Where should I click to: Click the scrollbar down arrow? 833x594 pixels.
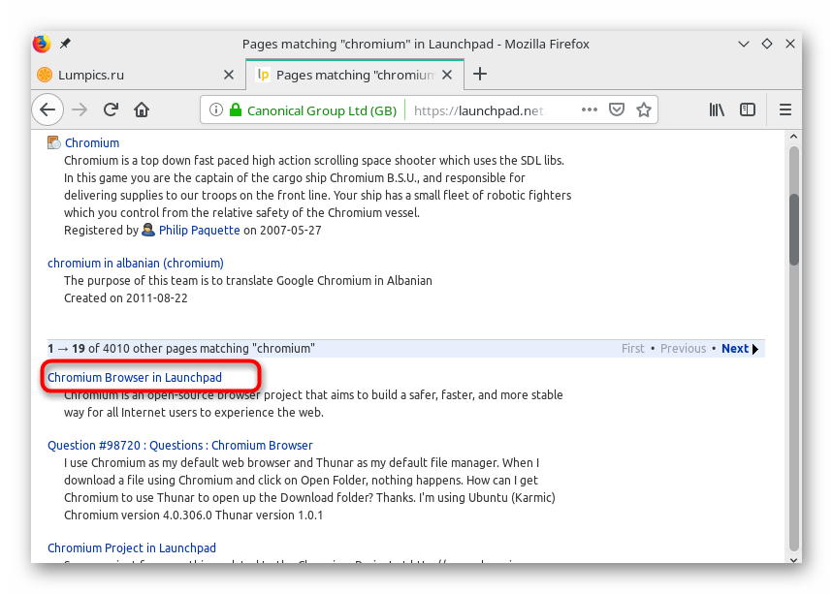point(793,559)
